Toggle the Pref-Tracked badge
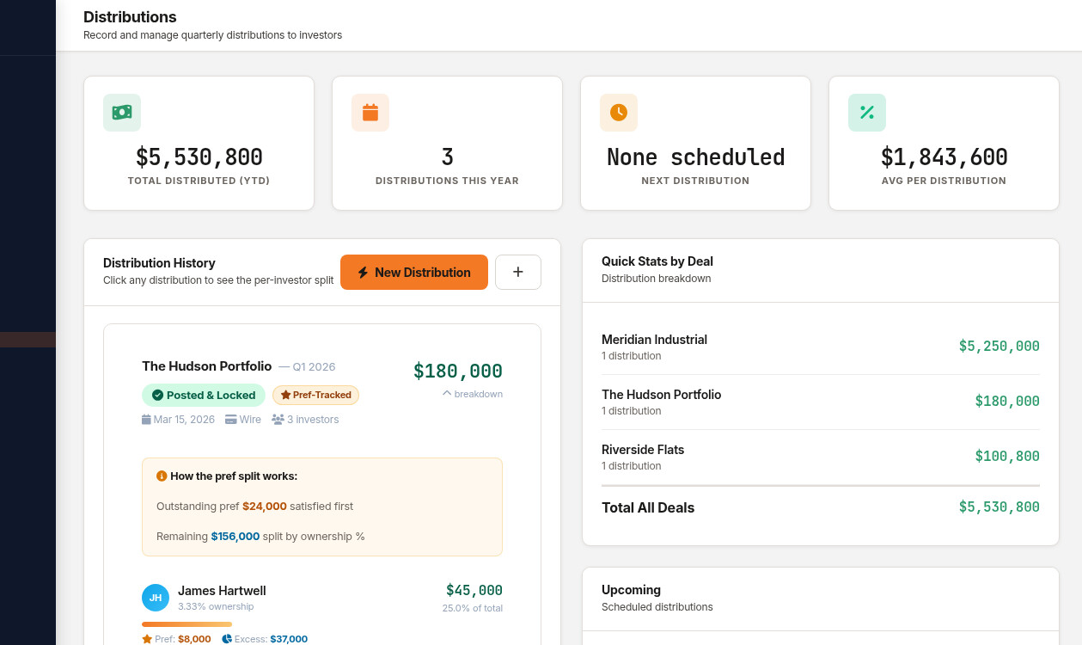 pos(315,395)
